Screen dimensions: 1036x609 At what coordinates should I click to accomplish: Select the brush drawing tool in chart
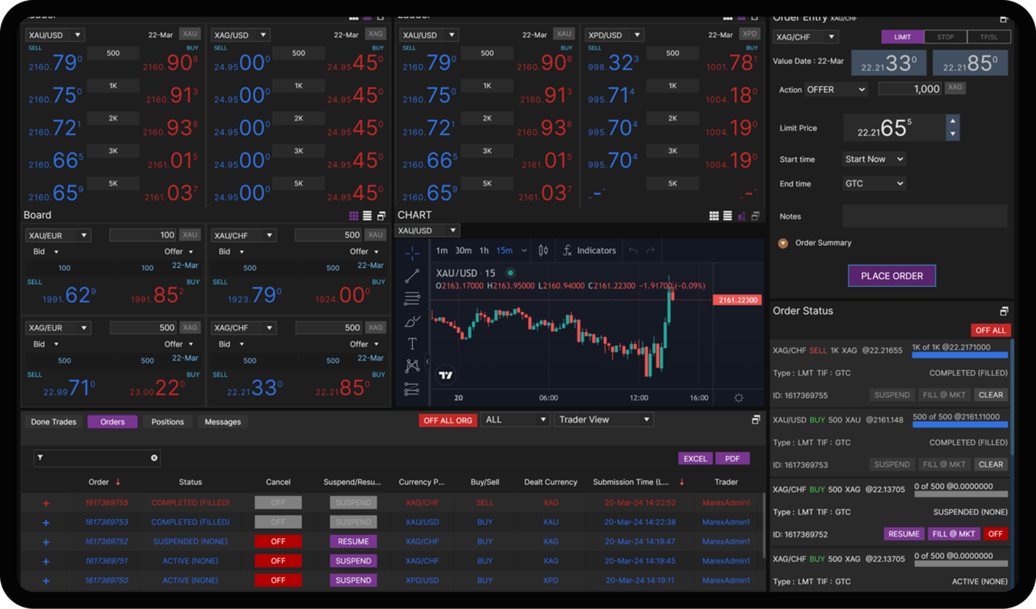point(412,321)
